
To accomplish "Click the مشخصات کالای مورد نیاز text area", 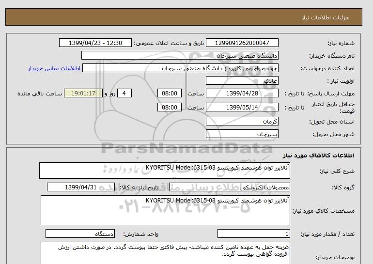I will point(165,210).
